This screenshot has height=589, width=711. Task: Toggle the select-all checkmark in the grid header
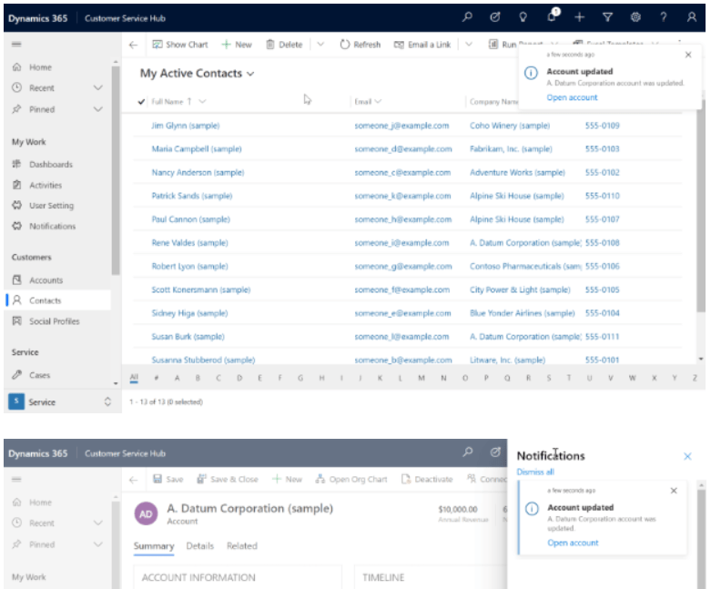coord(142,102)
